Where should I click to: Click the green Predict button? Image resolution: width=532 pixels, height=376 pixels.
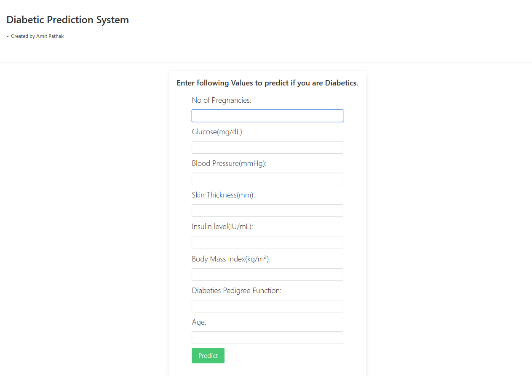pyautogui.click(x=208, y=355)
